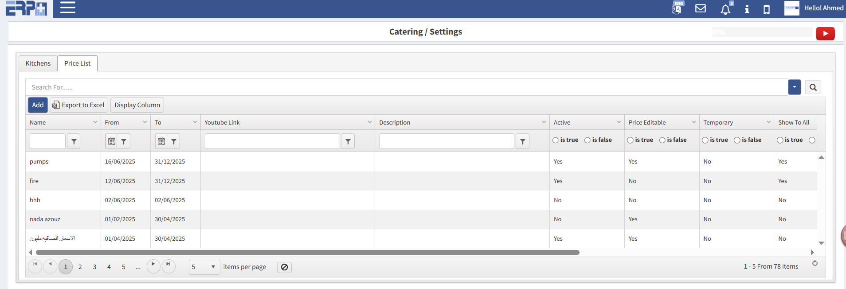The image size is (846, 289).
Task: Switch to the Kitchens tab
Action: coord(38,63)
